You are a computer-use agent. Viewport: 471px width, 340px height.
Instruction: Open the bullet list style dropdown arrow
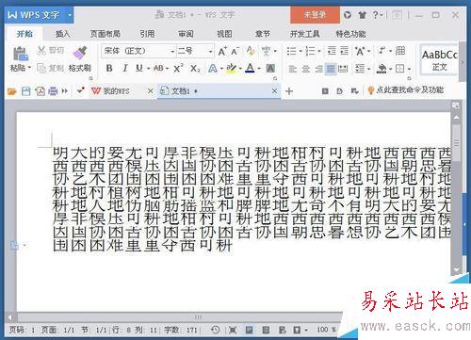tap(300, 51)
